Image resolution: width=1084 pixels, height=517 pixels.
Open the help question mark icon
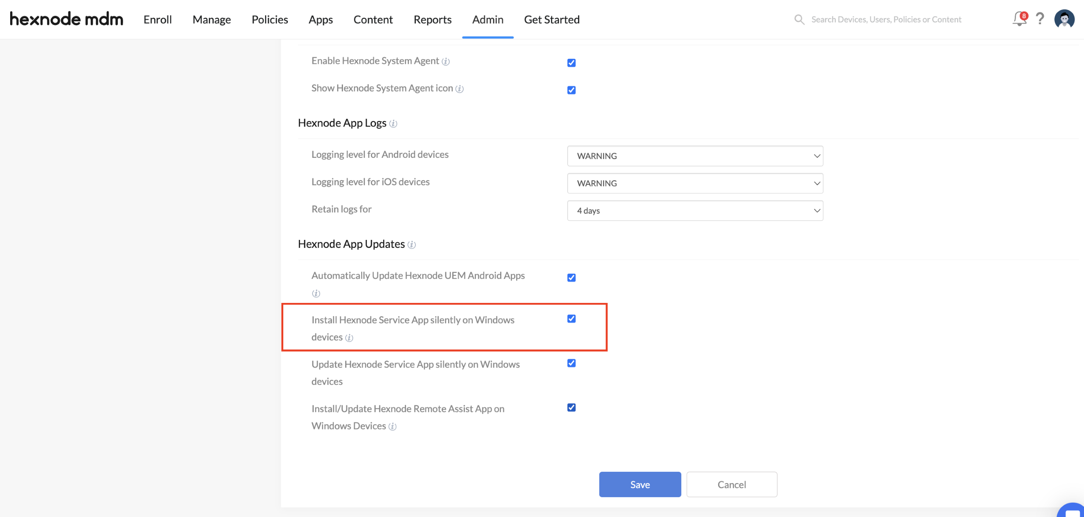pyautogui.click(x=1040, y=19)
